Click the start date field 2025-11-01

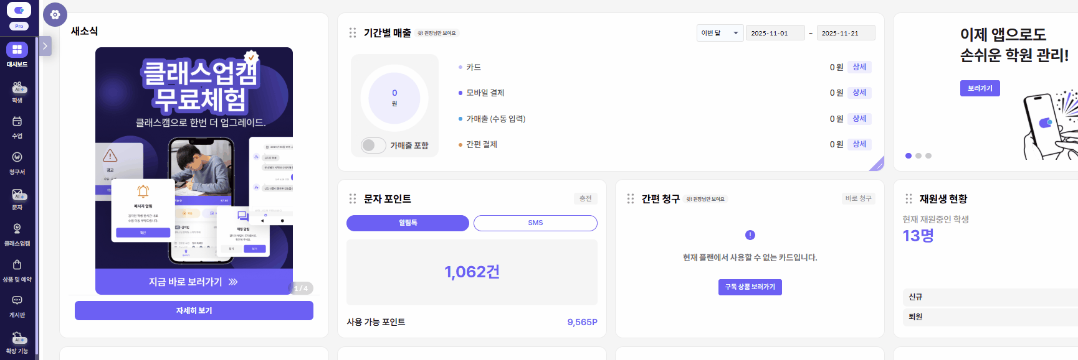775,33
